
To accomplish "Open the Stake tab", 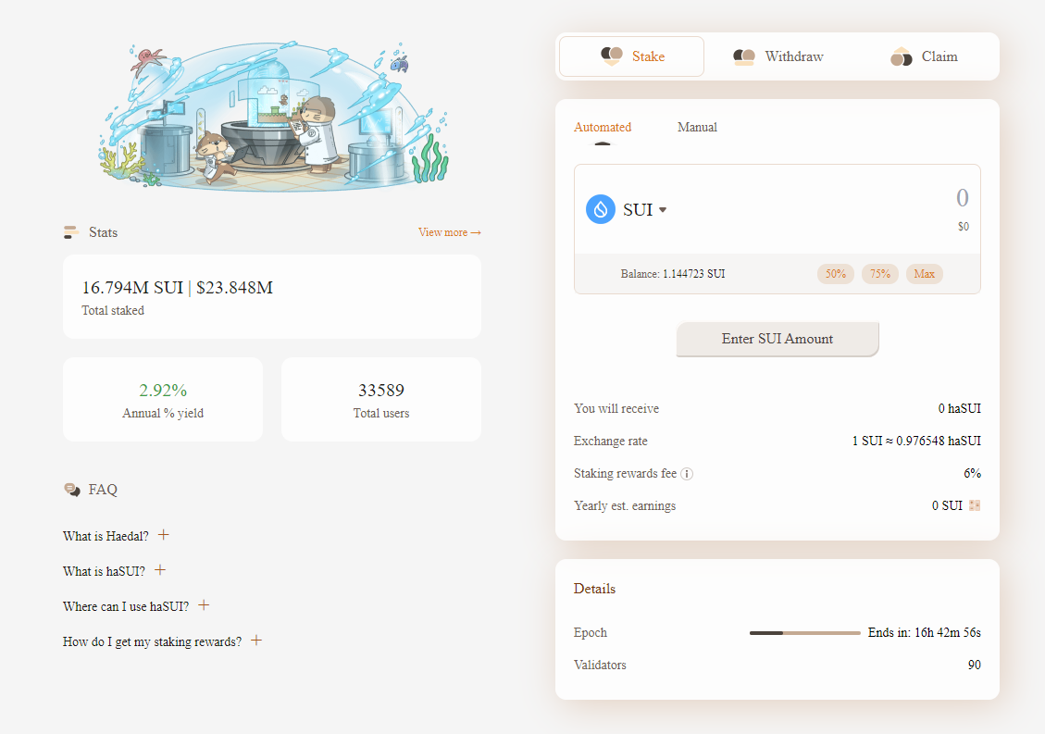I will 631,56.
